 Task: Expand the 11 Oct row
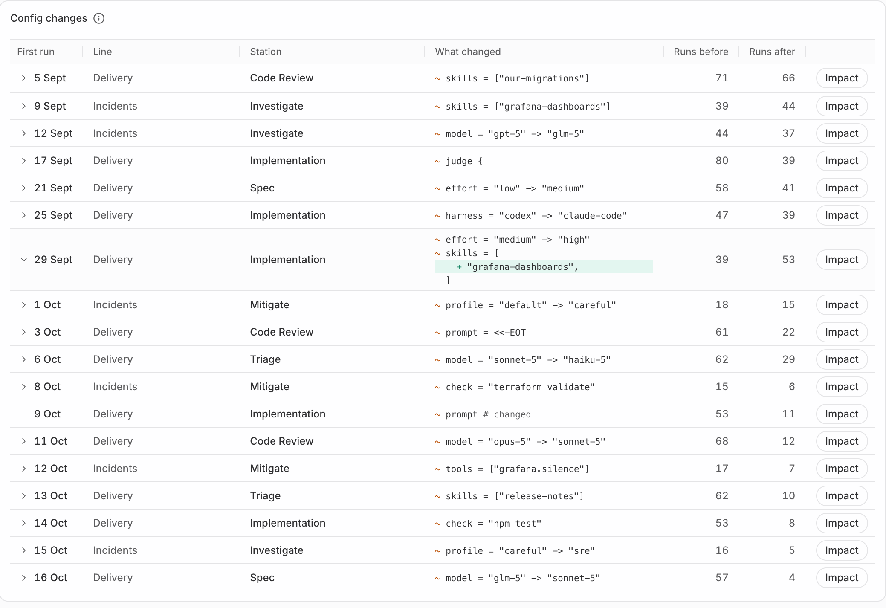pyautogui.click(x=24, y=441)
